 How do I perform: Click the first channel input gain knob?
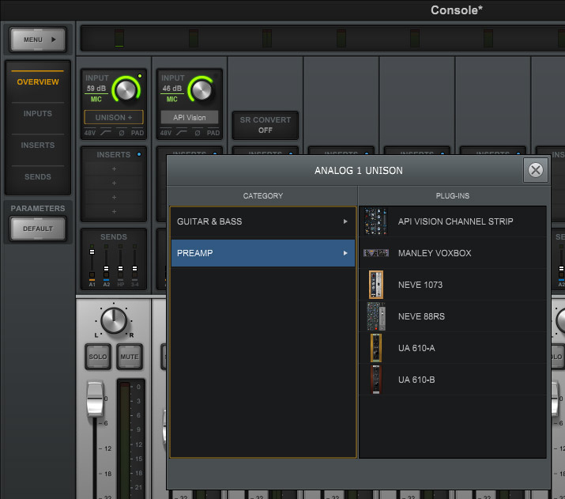[x=125, y=89]
